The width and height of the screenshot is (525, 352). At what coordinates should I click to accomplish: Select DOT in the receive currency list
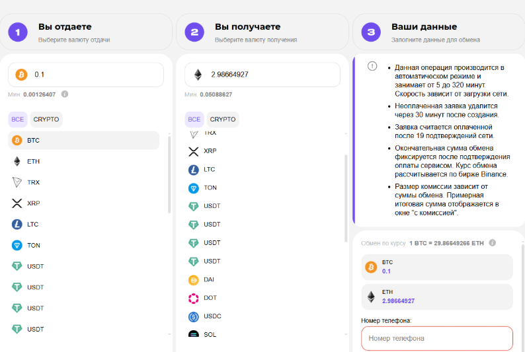(210, 298)
